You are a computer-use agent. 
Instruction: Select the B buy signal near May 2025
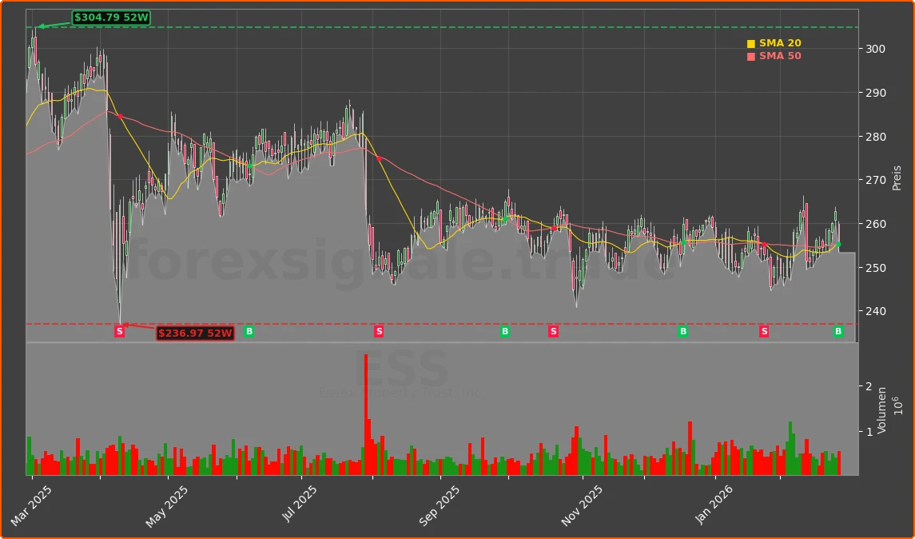[248, 331]
